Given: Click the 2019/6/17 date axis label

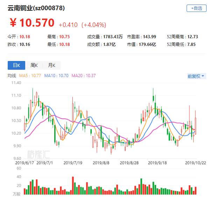Looking at the screenshot, I should pyautogui.click(x=25, y=163).
